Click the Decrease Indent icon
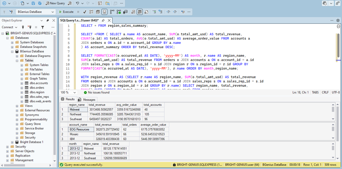 [168, 12]
